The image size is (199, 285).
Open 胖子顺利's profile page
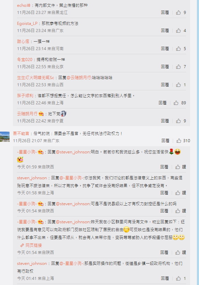[x=25, y=95]
